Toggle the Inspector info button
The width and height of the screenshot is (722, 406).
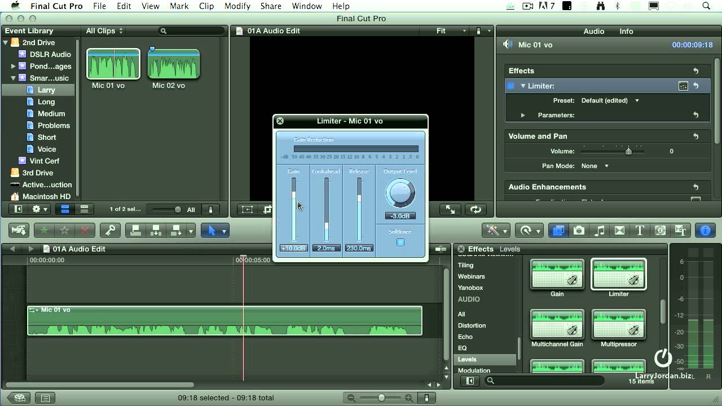coord(705,230)
